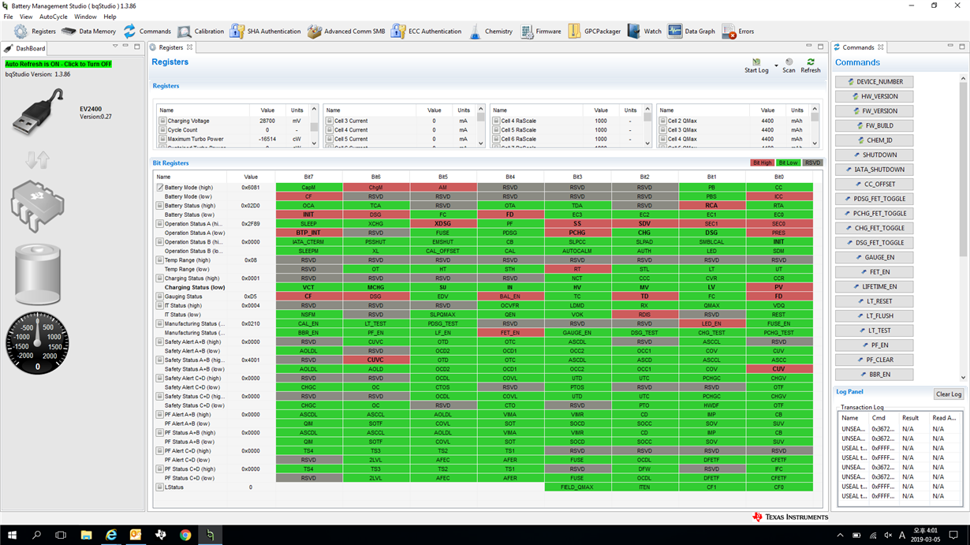Toggle Operation Status A (high) row box
The width and height of the screenshot is (970, 545).
coord(159,224)
